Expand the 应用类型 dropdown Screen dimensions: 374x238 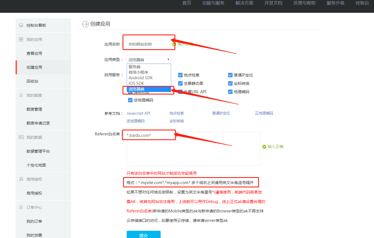[x=149, y=59]
